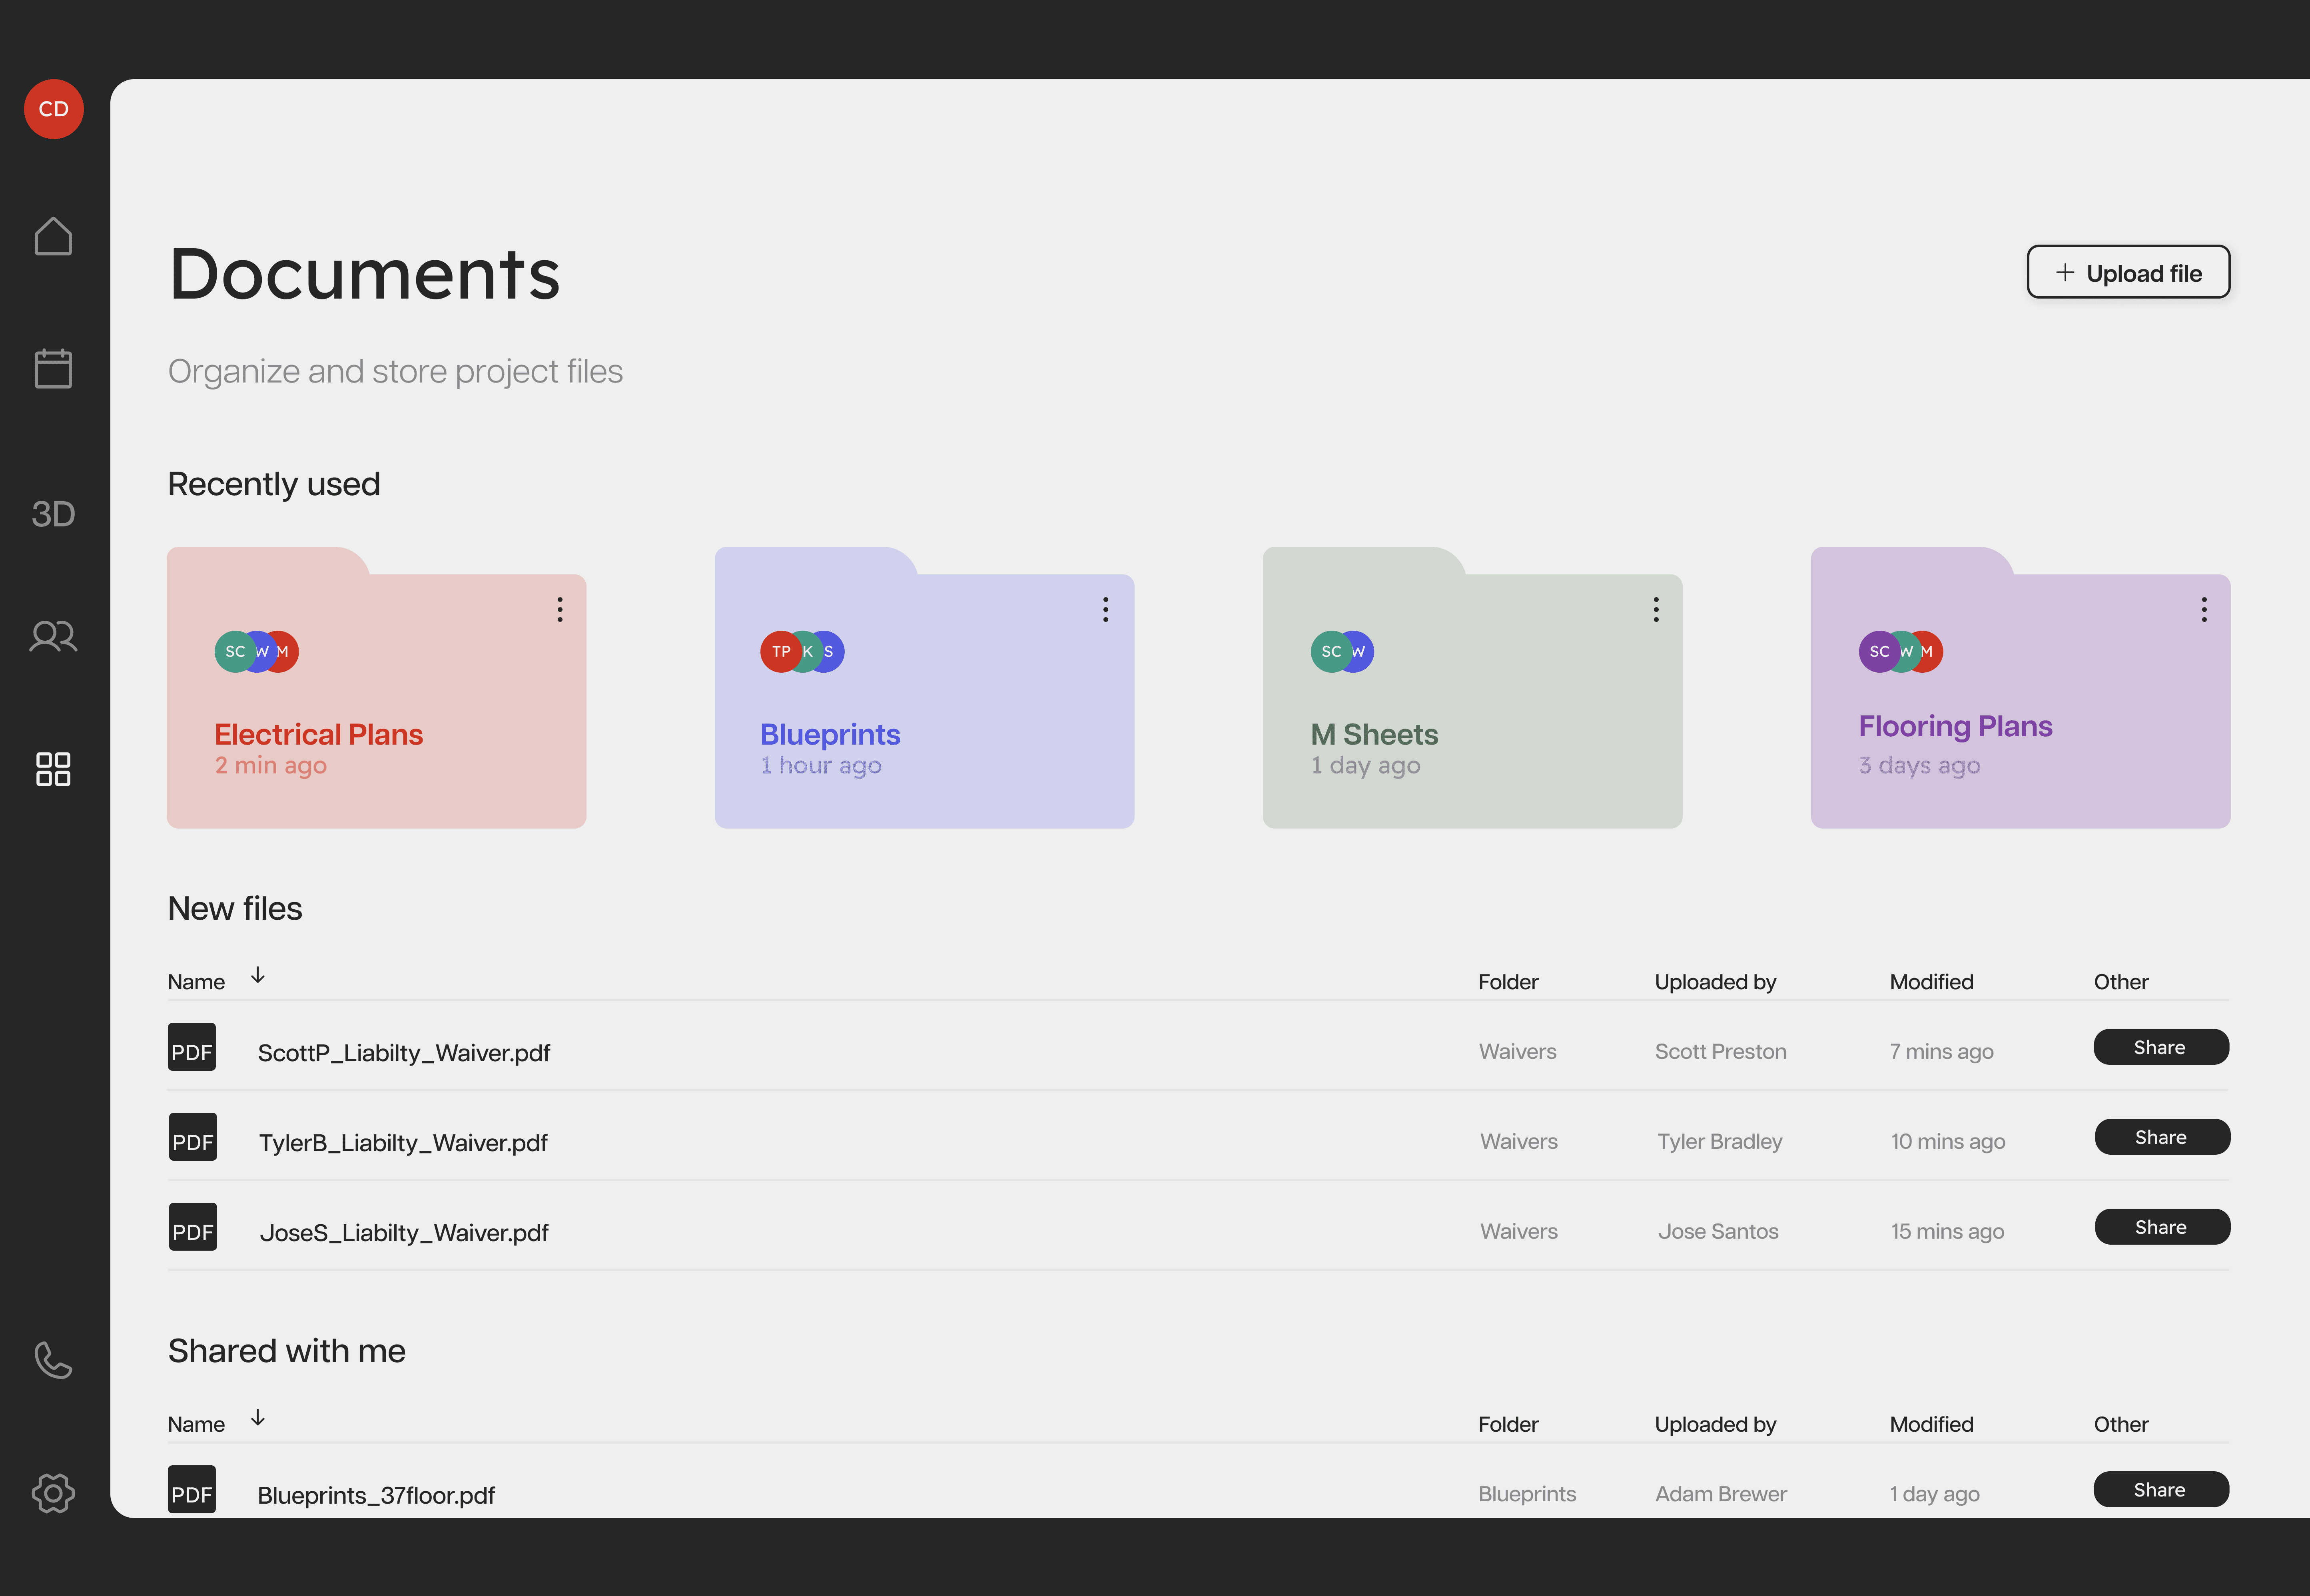Open Electrical Plans folder options menu
Viewport: 2310px width, 1596px height.
tap(560, 610)
